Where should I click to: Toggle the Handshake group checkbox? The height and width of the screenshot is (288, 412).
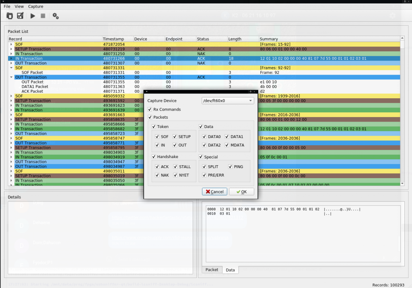point(154,157)
